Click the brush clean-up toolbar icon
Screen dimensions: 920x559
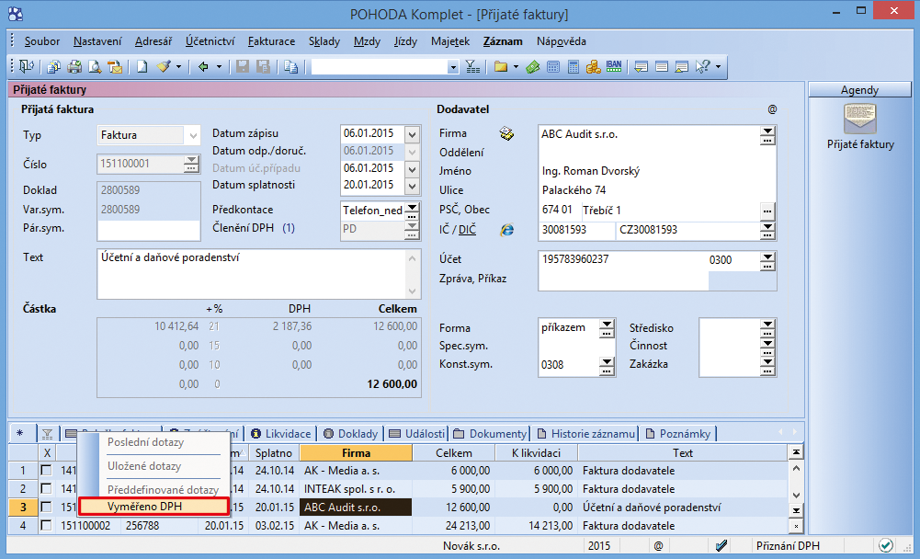tap(164, 66)
